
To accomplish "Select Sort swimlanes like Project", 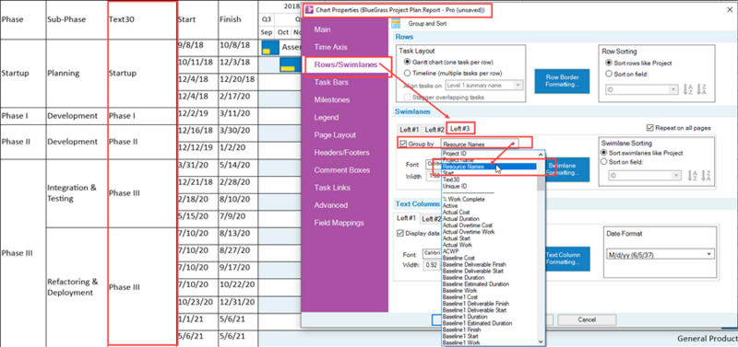I will [x=604, y=153].
